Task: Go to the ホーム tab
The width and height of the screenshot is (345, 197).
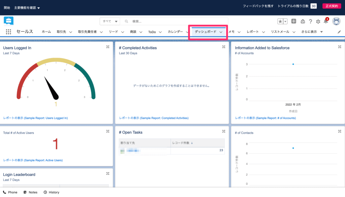Action: click(x=46, y=32)
